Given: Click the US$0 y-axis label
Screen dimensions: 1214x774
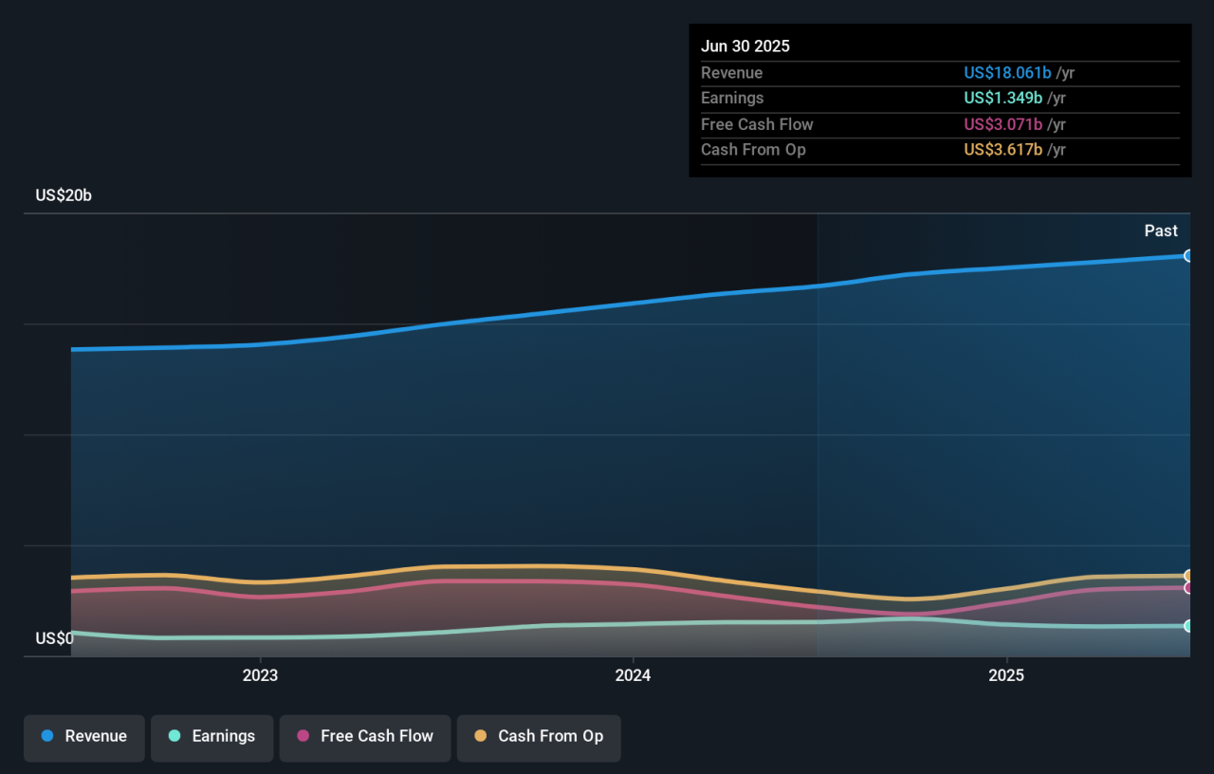Looking at the screenshot, I should (54, 638).
